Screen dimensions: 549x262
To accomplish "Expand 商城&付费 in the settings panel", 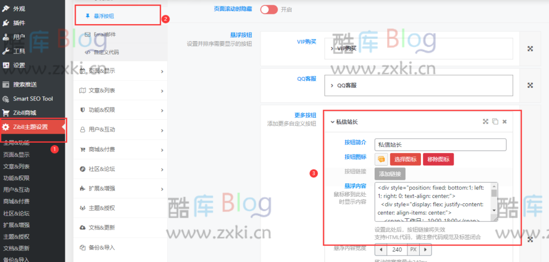I will coord(121,150).
